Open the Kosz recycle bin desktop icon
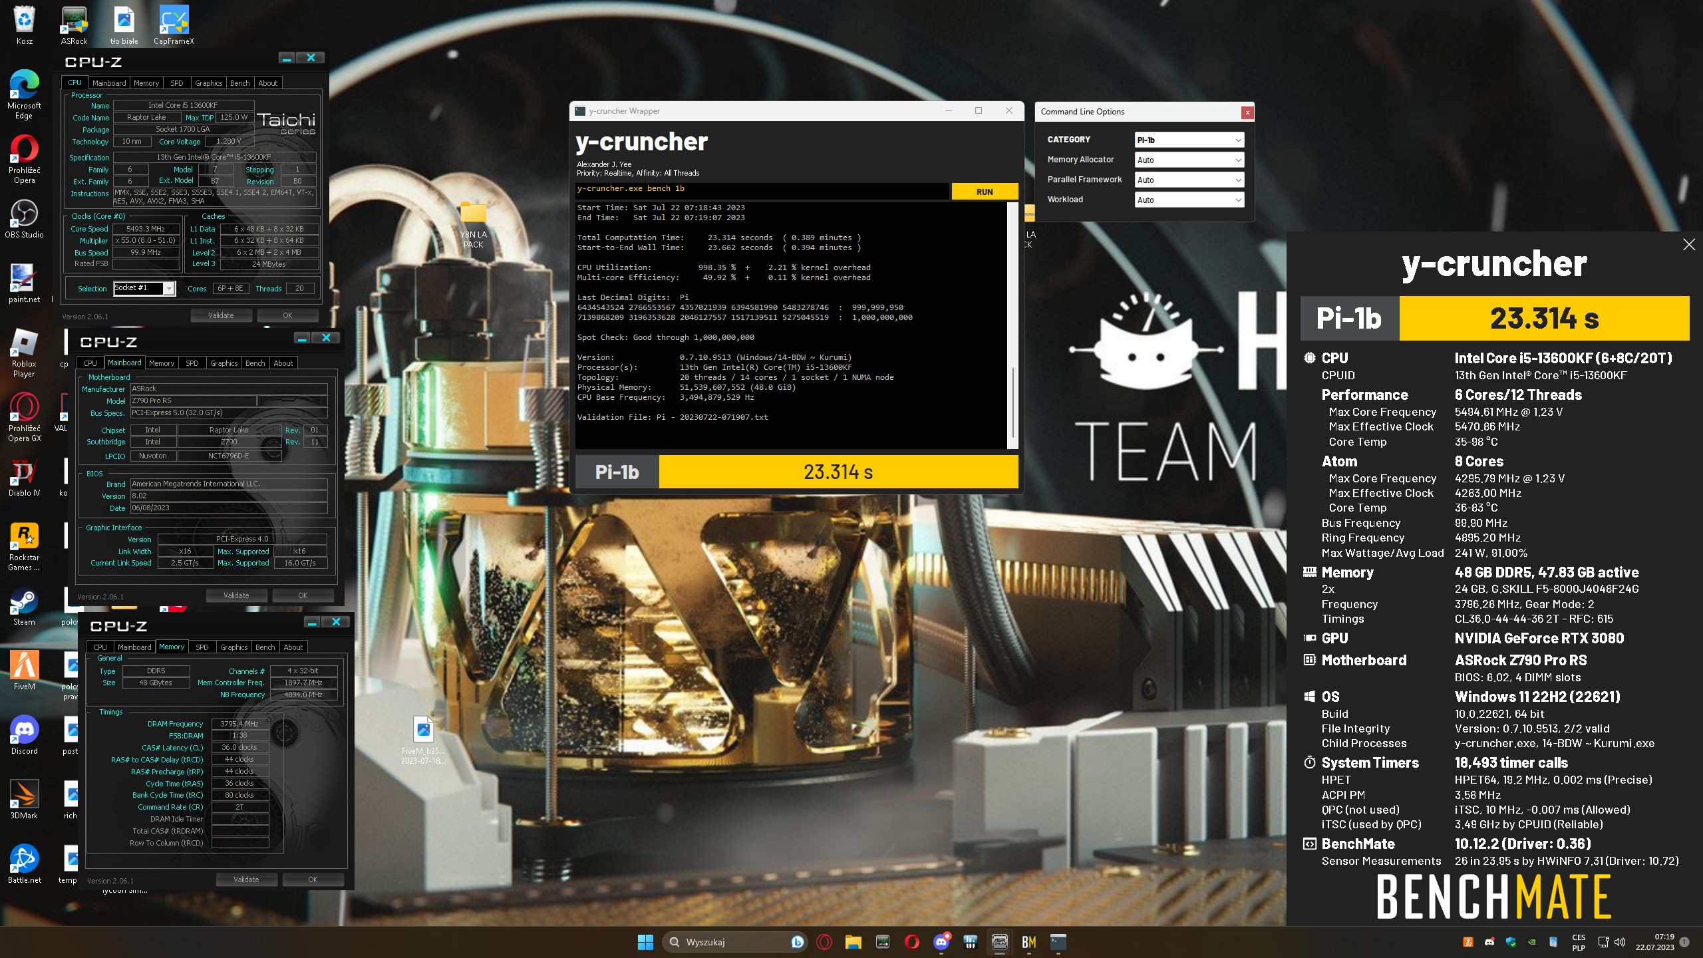The height and width of the screenshot is (958, 1703). [25, 25]
